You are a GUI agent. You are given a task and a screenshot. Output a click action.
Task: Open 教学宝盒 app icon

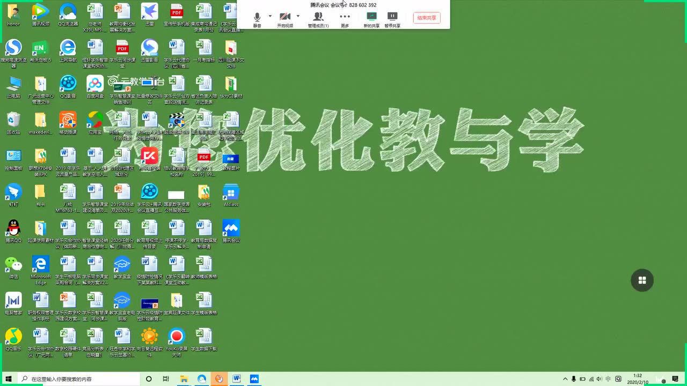(122, 268)
